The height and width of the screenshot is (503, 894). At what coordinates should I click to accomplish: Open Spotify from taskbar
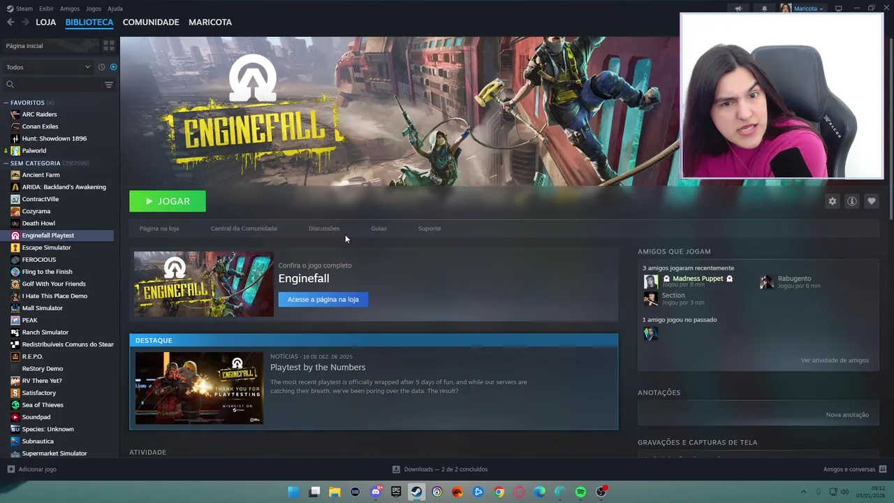point(580,492)
